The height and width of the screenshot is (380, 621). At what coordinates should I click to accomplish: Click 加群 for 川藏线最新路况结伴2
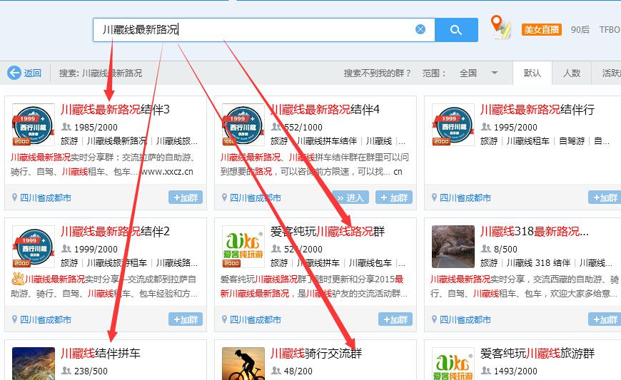click(186, 319)
